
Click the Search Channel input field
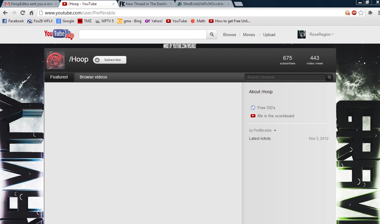coord(285,77)
